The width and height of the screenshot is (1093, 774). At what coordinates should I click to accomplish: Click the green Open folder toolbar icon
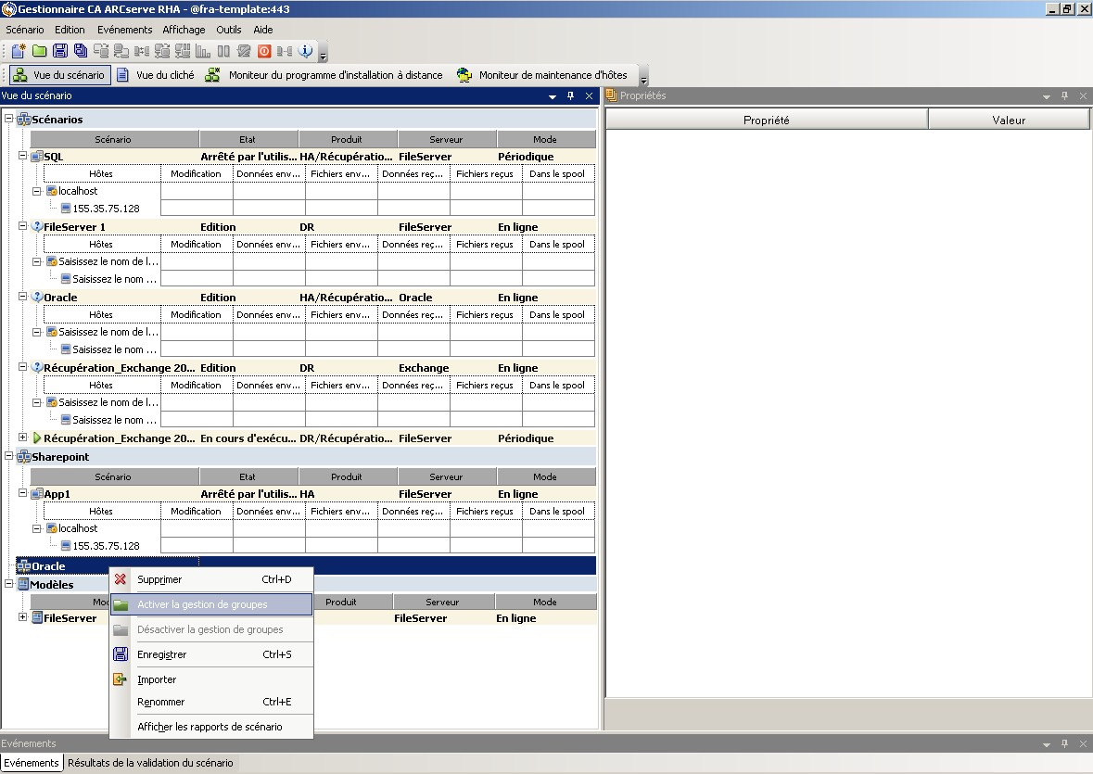click(39, 51)
